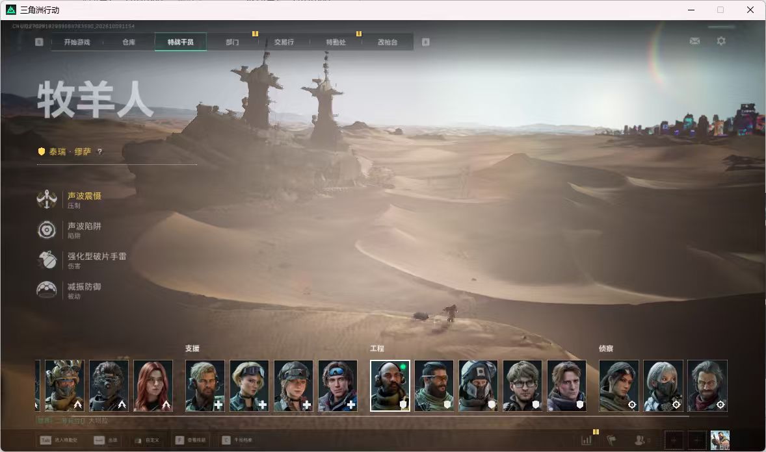
Task: Click the 侦察 category label
Action: coord(606,349)
